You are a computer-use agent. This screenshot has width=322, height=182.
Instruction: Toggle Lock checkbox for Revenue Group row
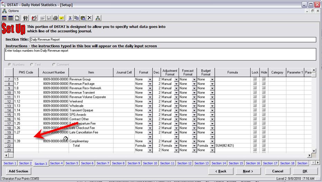pyautogui.click(x=255, y=79)
